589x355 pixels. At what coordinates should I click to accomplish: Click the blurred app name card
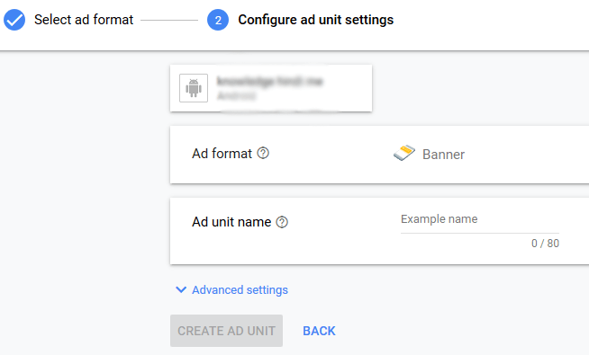pos(271,88)
